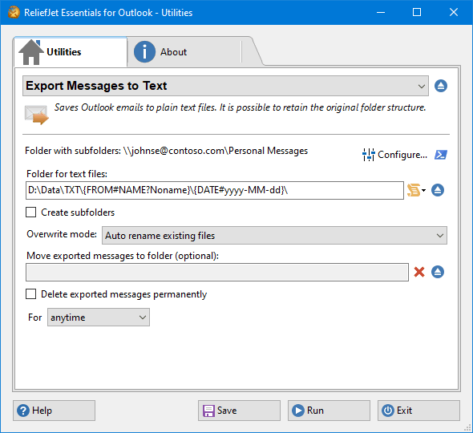
Task: Open Configure settings for the source folder
Action: tap(395, 155)
